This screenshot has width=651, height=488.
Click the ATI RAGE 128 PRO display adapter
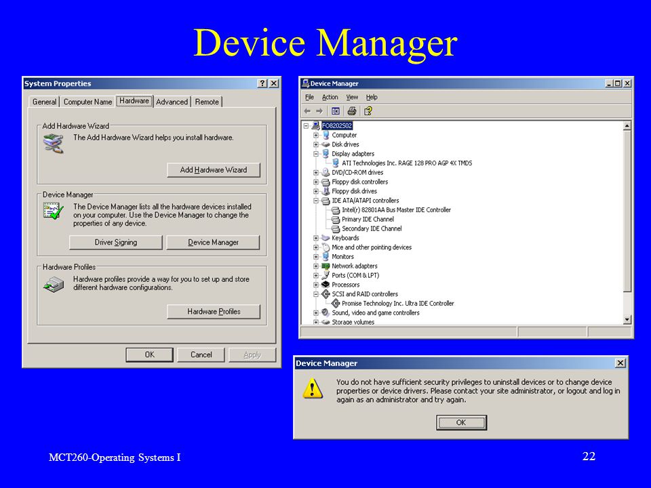(407, 163)
